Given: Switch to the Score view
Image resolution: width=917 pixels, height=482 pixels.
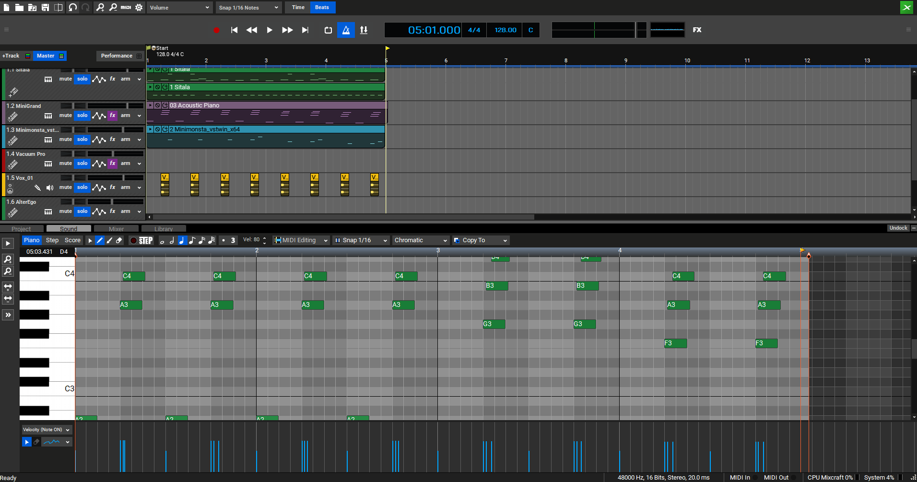Looking at the screenshot, I should pyautogui.click(x=72, y=240).
